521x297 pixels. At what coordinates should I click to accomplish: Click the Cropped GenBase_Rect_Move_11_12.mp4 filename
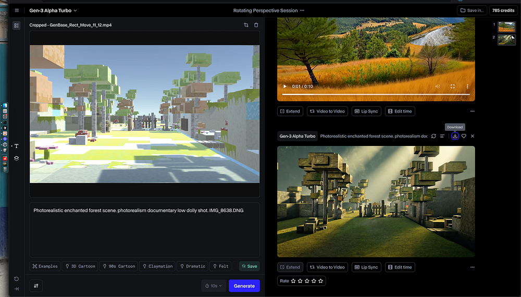(70, 25)
